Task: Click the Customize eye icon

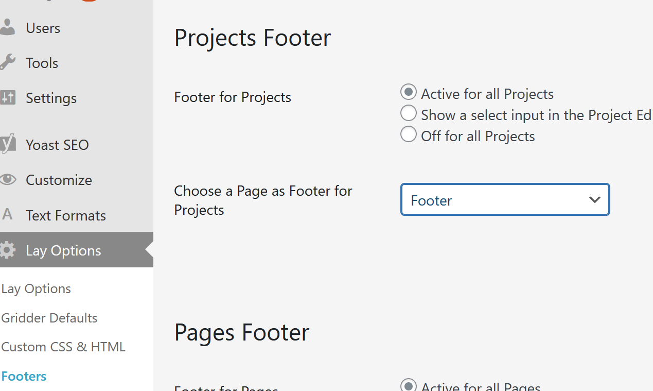Action: [x=7, y=180]
